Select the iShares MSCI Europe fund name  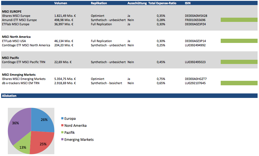[x=16, y=16]
